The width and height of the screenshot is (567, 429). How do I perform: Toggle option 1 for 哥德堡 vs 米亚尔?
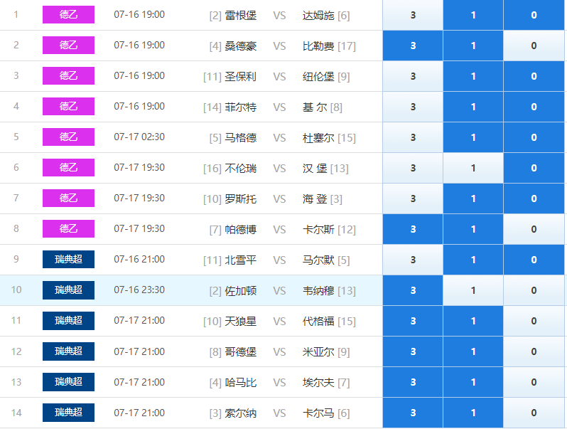473,351
